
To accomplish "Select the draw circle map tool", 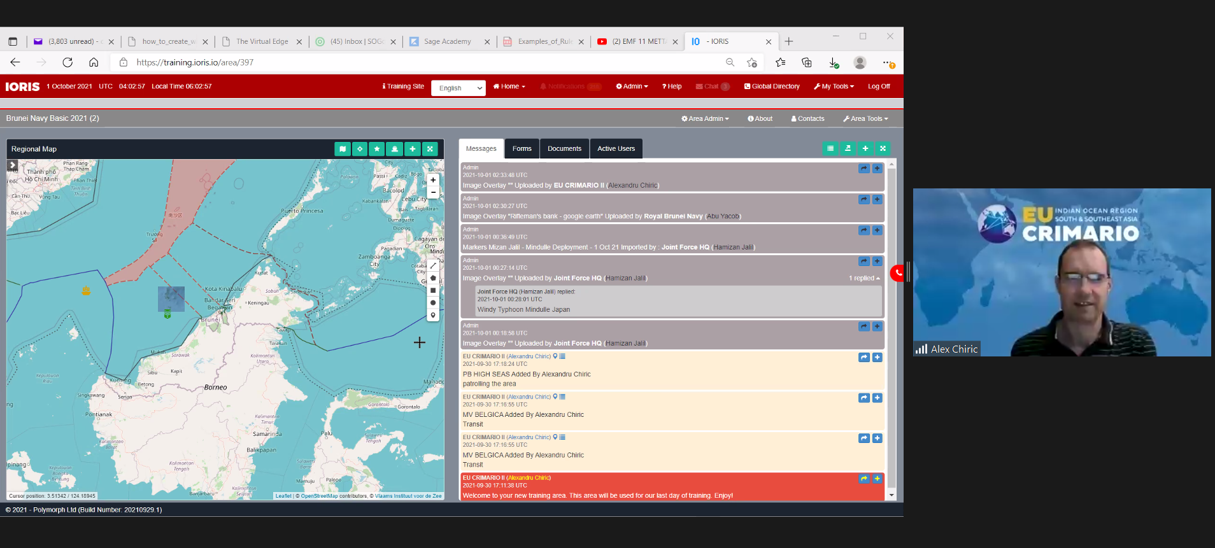I will 433,303.
